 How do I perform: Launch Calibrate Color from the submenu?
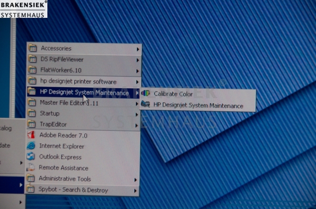click(197, 94)
